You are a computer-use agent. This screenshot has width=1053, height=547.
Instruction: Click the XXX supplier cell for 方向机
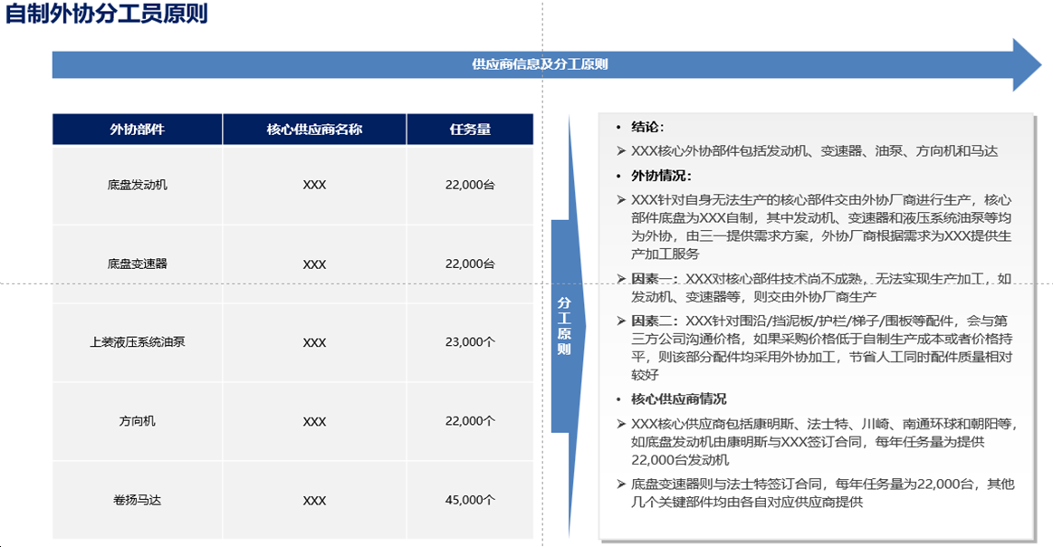click(314, 421)
